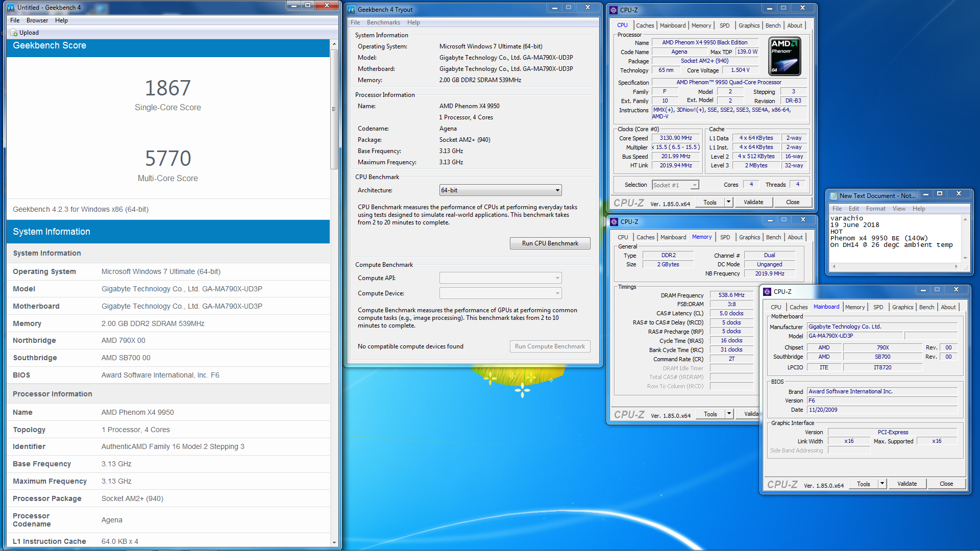
Task: Switch to Caches tab in top CPU-Z
Action: click(645, 26)
